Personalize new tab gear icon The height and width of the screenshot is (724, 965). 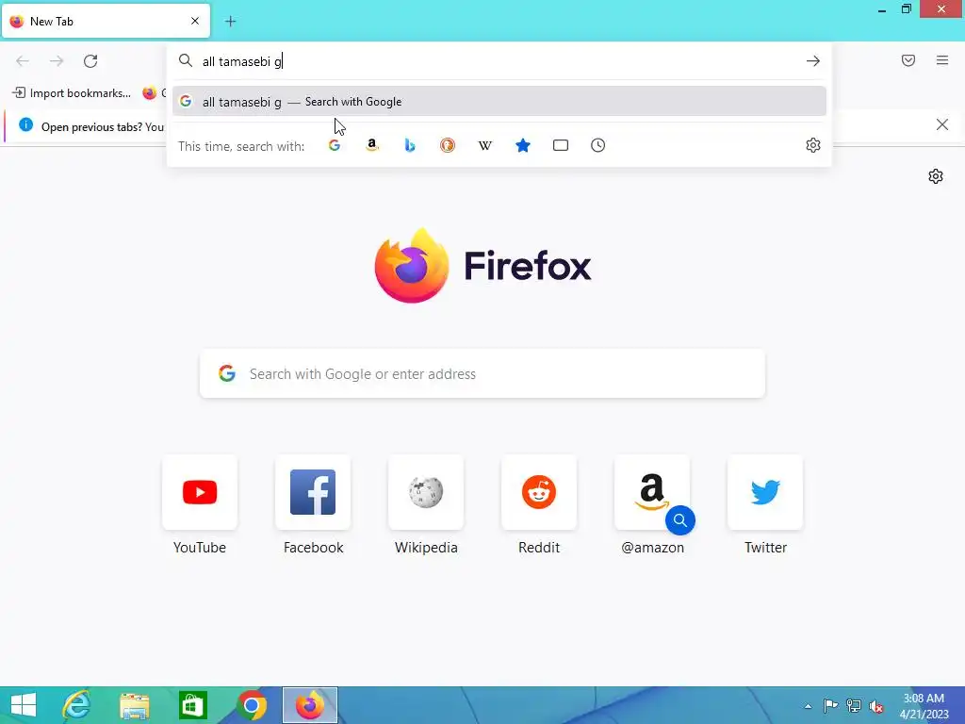936,176
